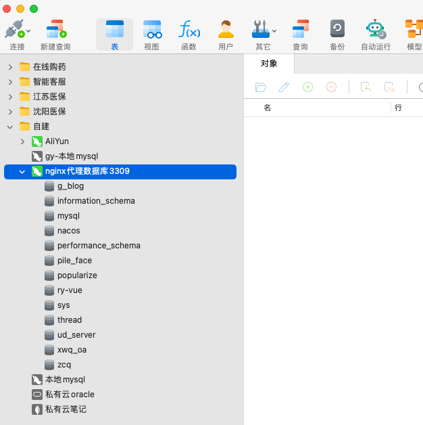Screen dimensions: 423x425
Task: Click the 查询 query toolbar icon
Action: [x=300, y=30]
